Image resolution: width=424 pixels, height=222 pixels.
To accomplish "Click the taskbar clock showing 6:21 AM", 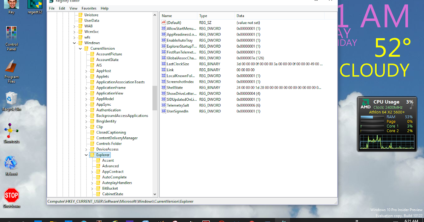I will click(411, 221).
